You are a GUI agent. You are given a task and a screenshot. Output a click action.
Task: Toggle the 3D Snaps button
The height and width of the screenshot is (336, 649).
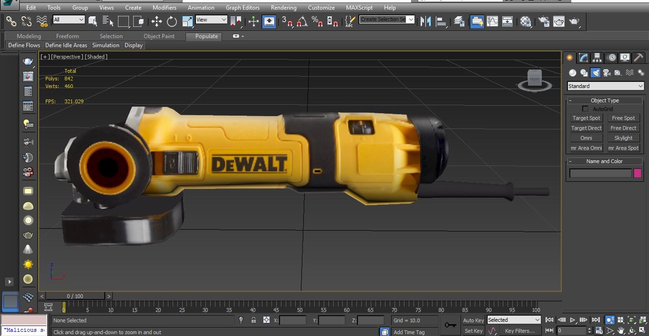point(287,22)
